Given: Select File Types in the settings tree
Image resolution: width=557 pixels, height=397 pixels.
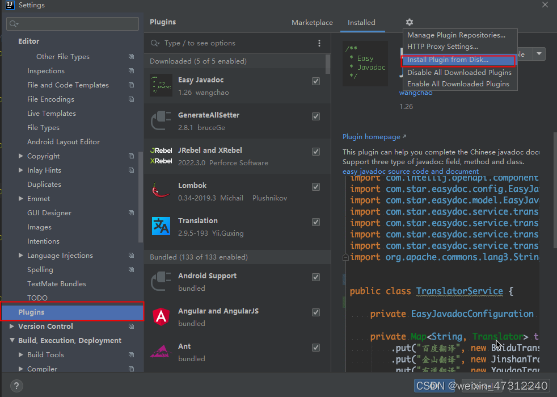Looking at the screenshot, I should [43, 128].
